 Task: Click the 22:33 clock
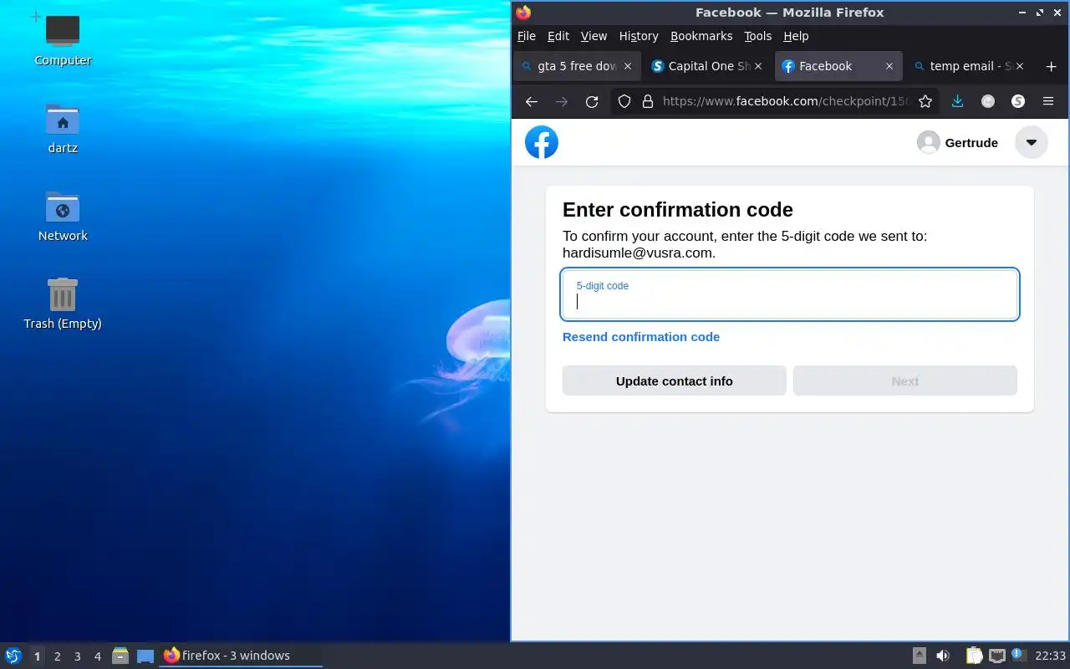click(1050, 656)
